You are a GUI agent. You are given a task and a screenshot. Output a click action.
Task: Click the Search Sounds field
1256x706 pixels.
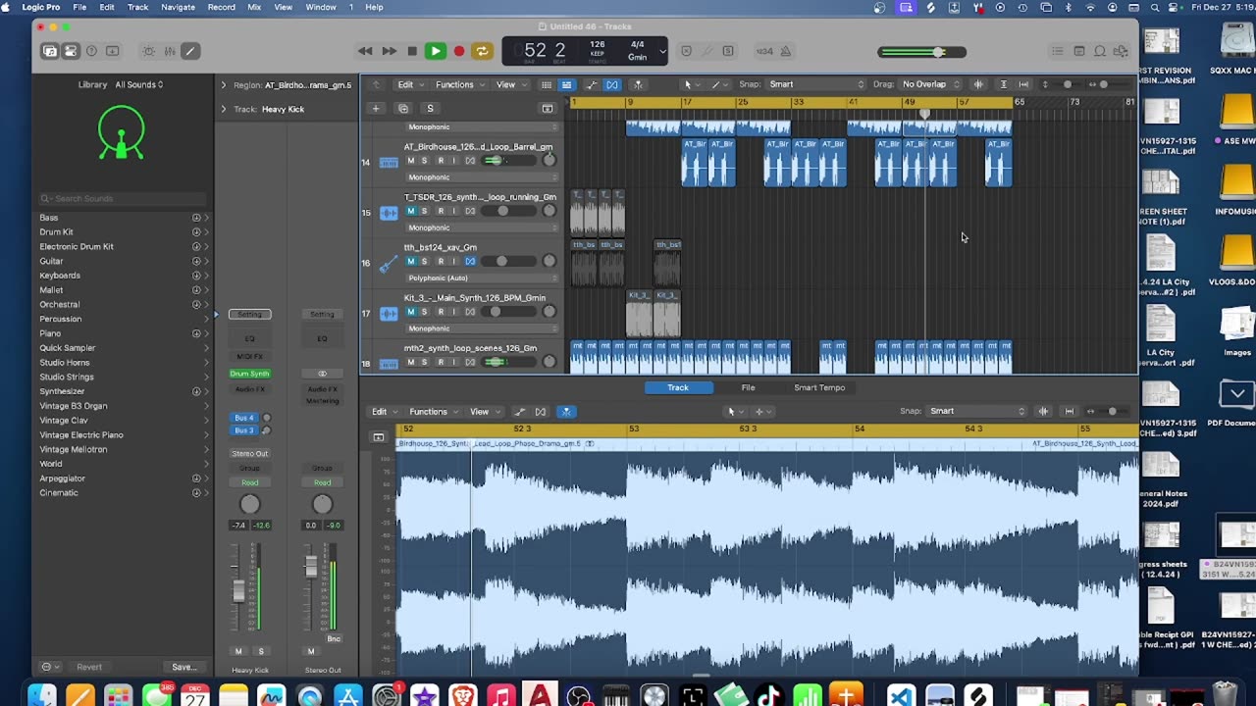(x=123, y=198)
